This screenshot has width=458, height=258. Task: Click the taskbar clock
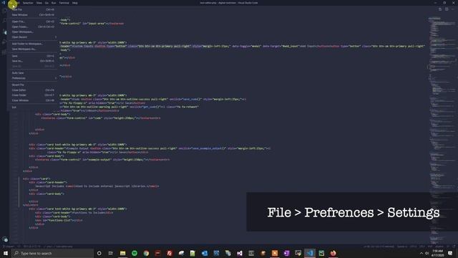(437, 253)
